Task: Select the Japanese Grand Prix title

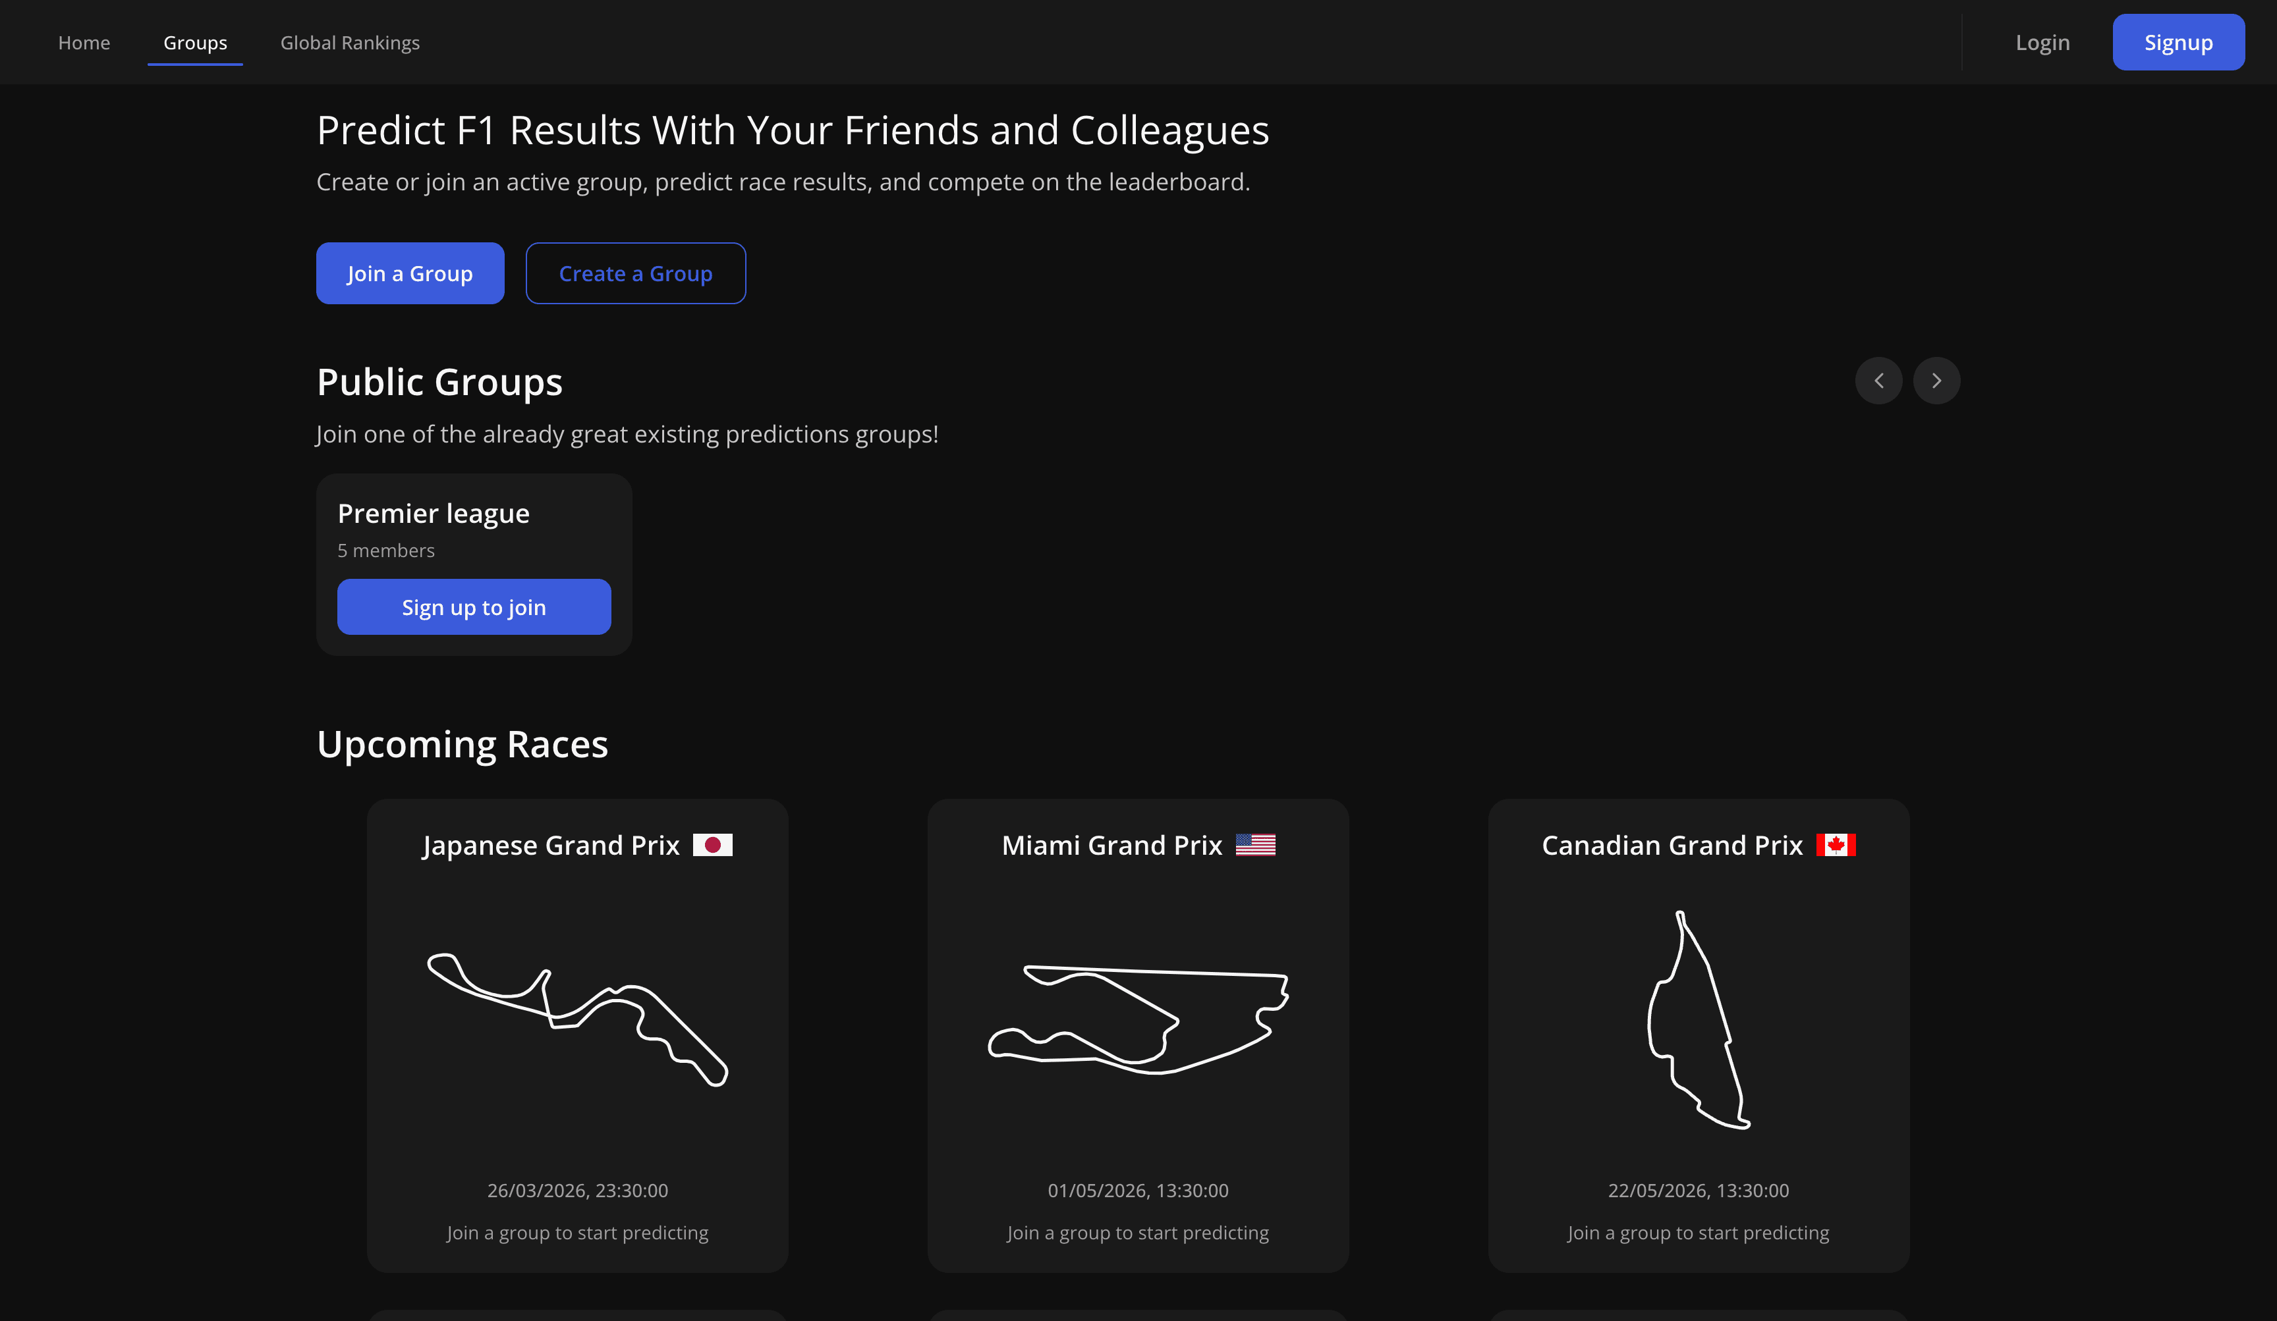Action: [551, 845]
